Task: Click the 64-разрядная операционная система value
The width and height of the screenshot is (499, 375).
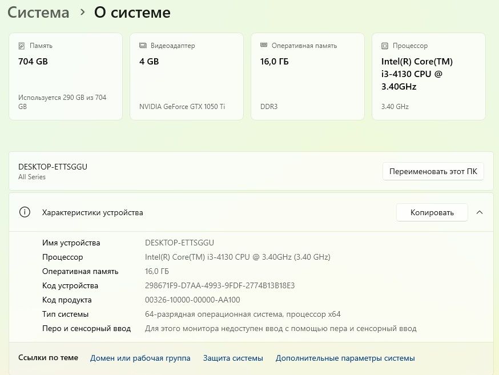Action: [243, 314]
